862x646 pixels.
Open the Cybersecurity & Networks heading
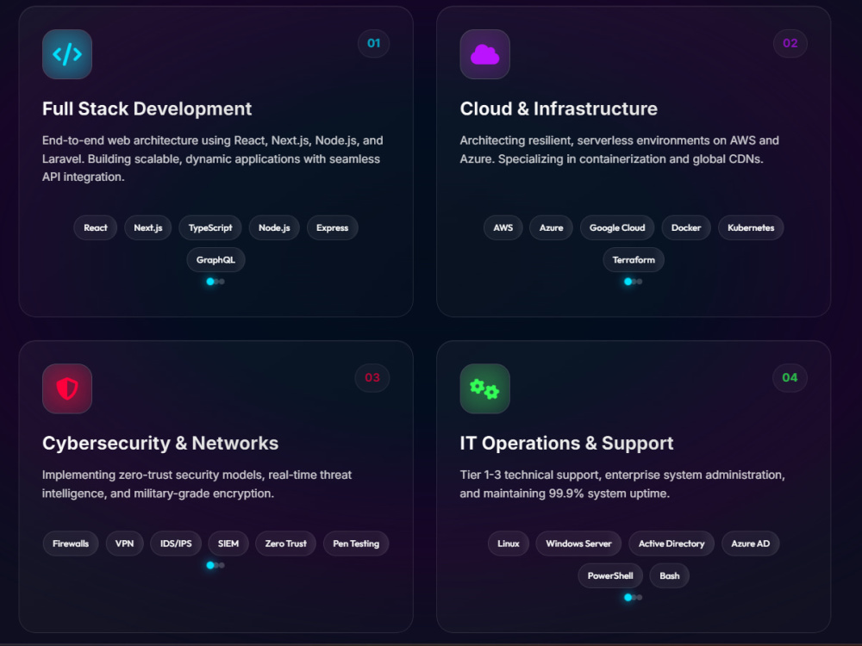pos(160,444)
